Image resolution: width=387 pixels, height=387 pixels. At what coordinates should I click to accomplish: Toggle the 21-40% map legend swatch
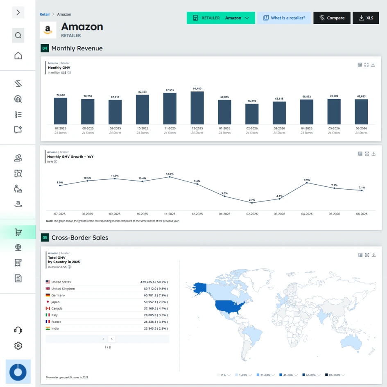click(258, 375)
